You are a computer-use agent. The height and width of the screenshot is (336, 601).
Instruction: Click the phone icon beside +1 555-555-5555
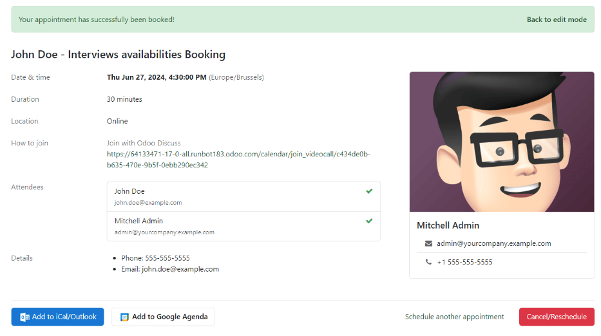click(428, 262)
